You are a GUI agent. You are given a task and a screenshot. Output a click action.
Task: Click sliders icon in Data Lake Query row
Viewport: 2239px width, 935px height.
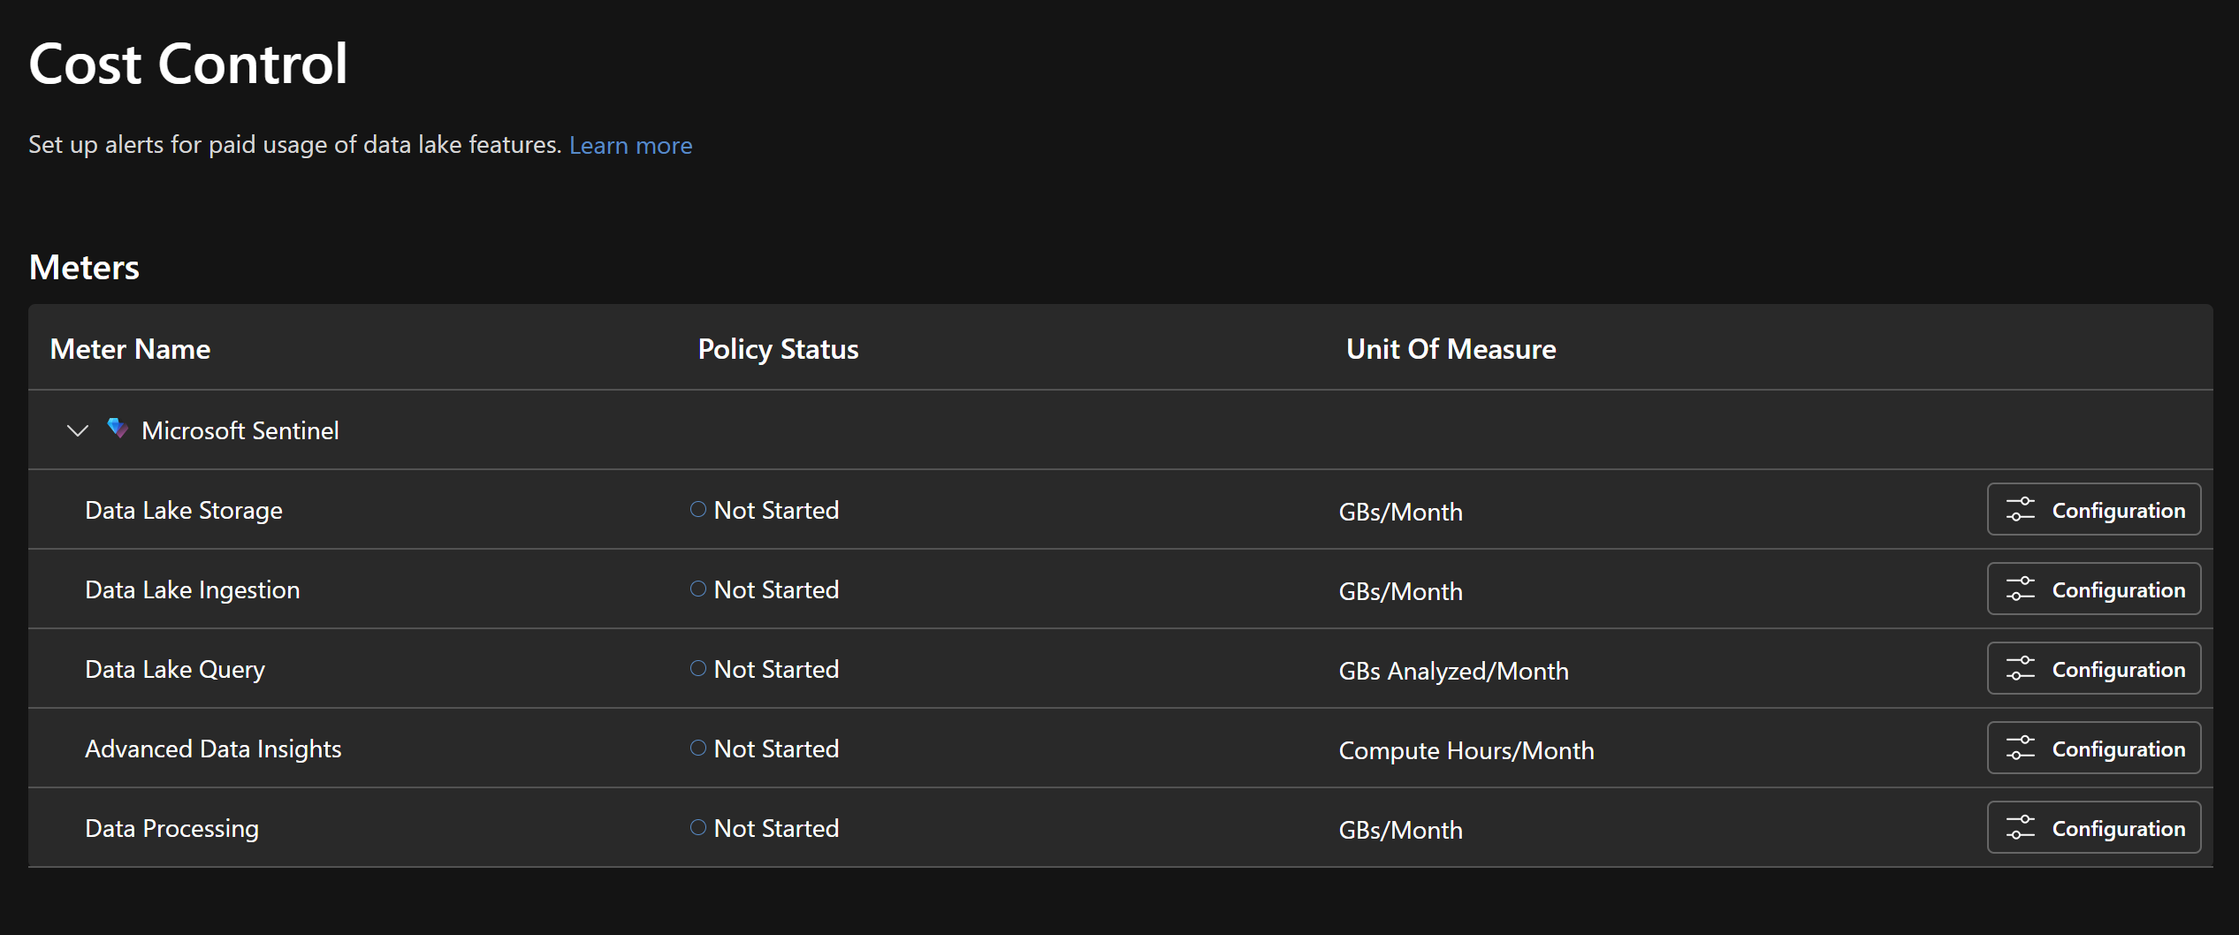coord(2020,669)
